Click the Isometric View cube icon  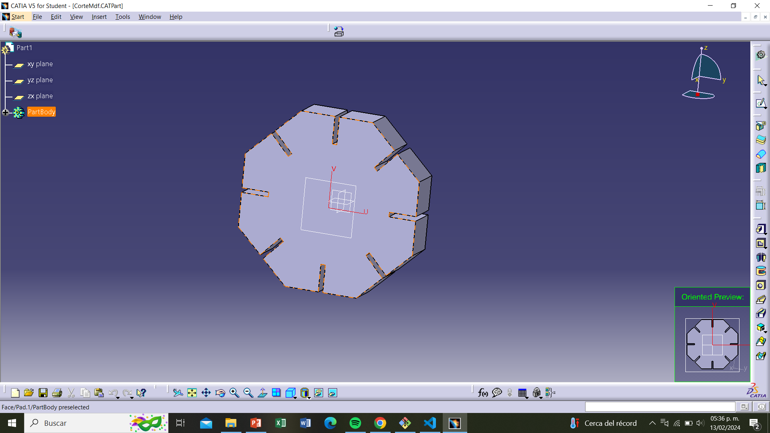290,393
